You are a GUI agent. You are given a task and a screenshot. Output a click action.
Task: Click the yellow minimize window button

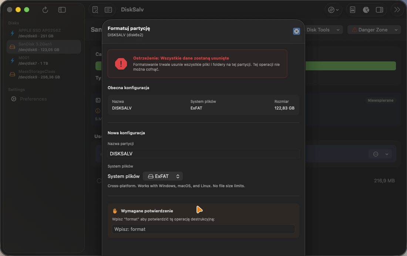pos(18,10)
